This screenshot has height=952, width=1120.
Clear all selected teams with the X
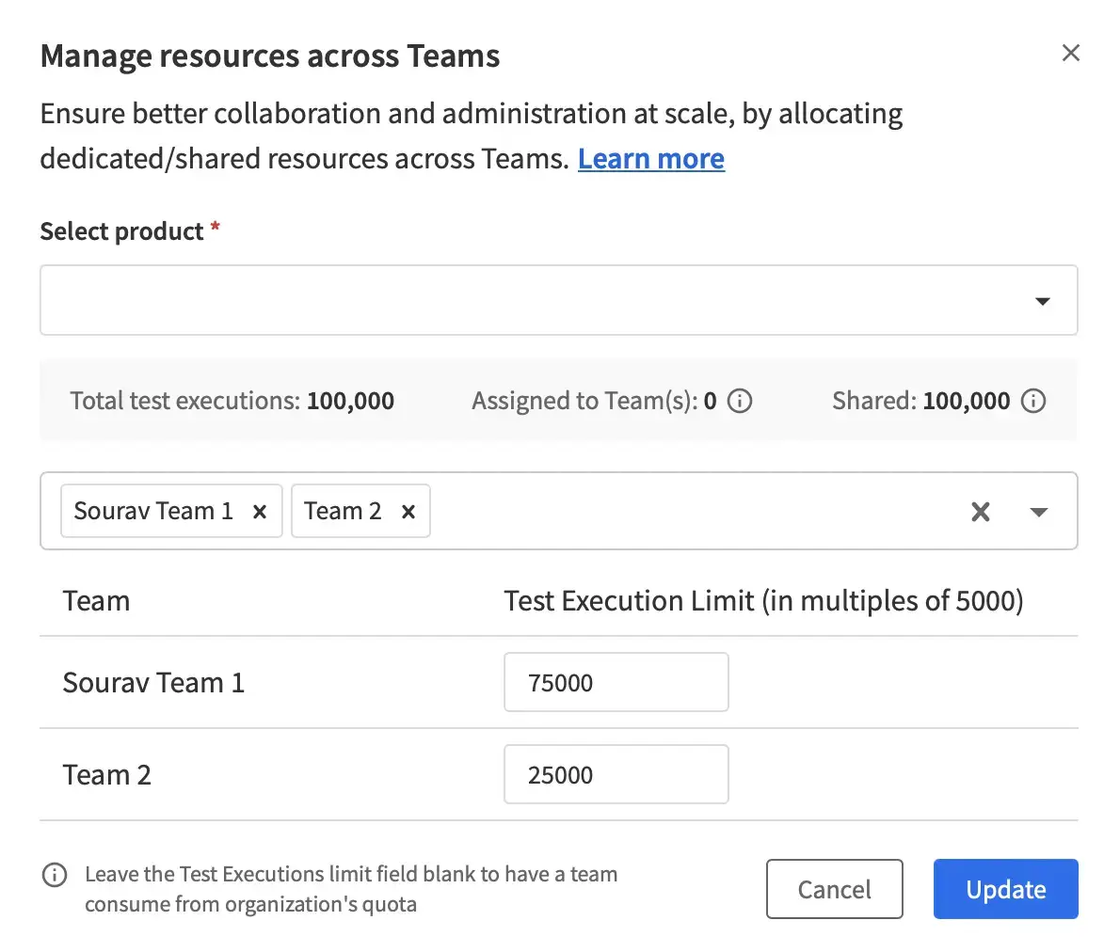pyautogui.click(x=980, y=512)
